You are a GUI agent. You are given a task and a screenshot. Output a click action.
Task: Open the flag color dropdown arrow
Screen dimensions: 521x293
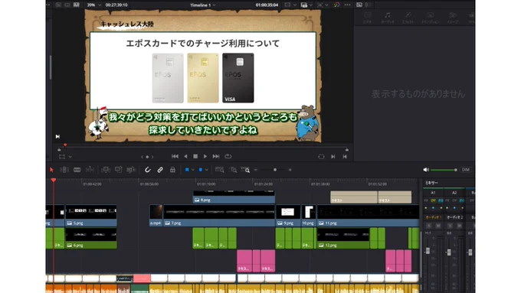pyautogui.click(x=193, y=170)
